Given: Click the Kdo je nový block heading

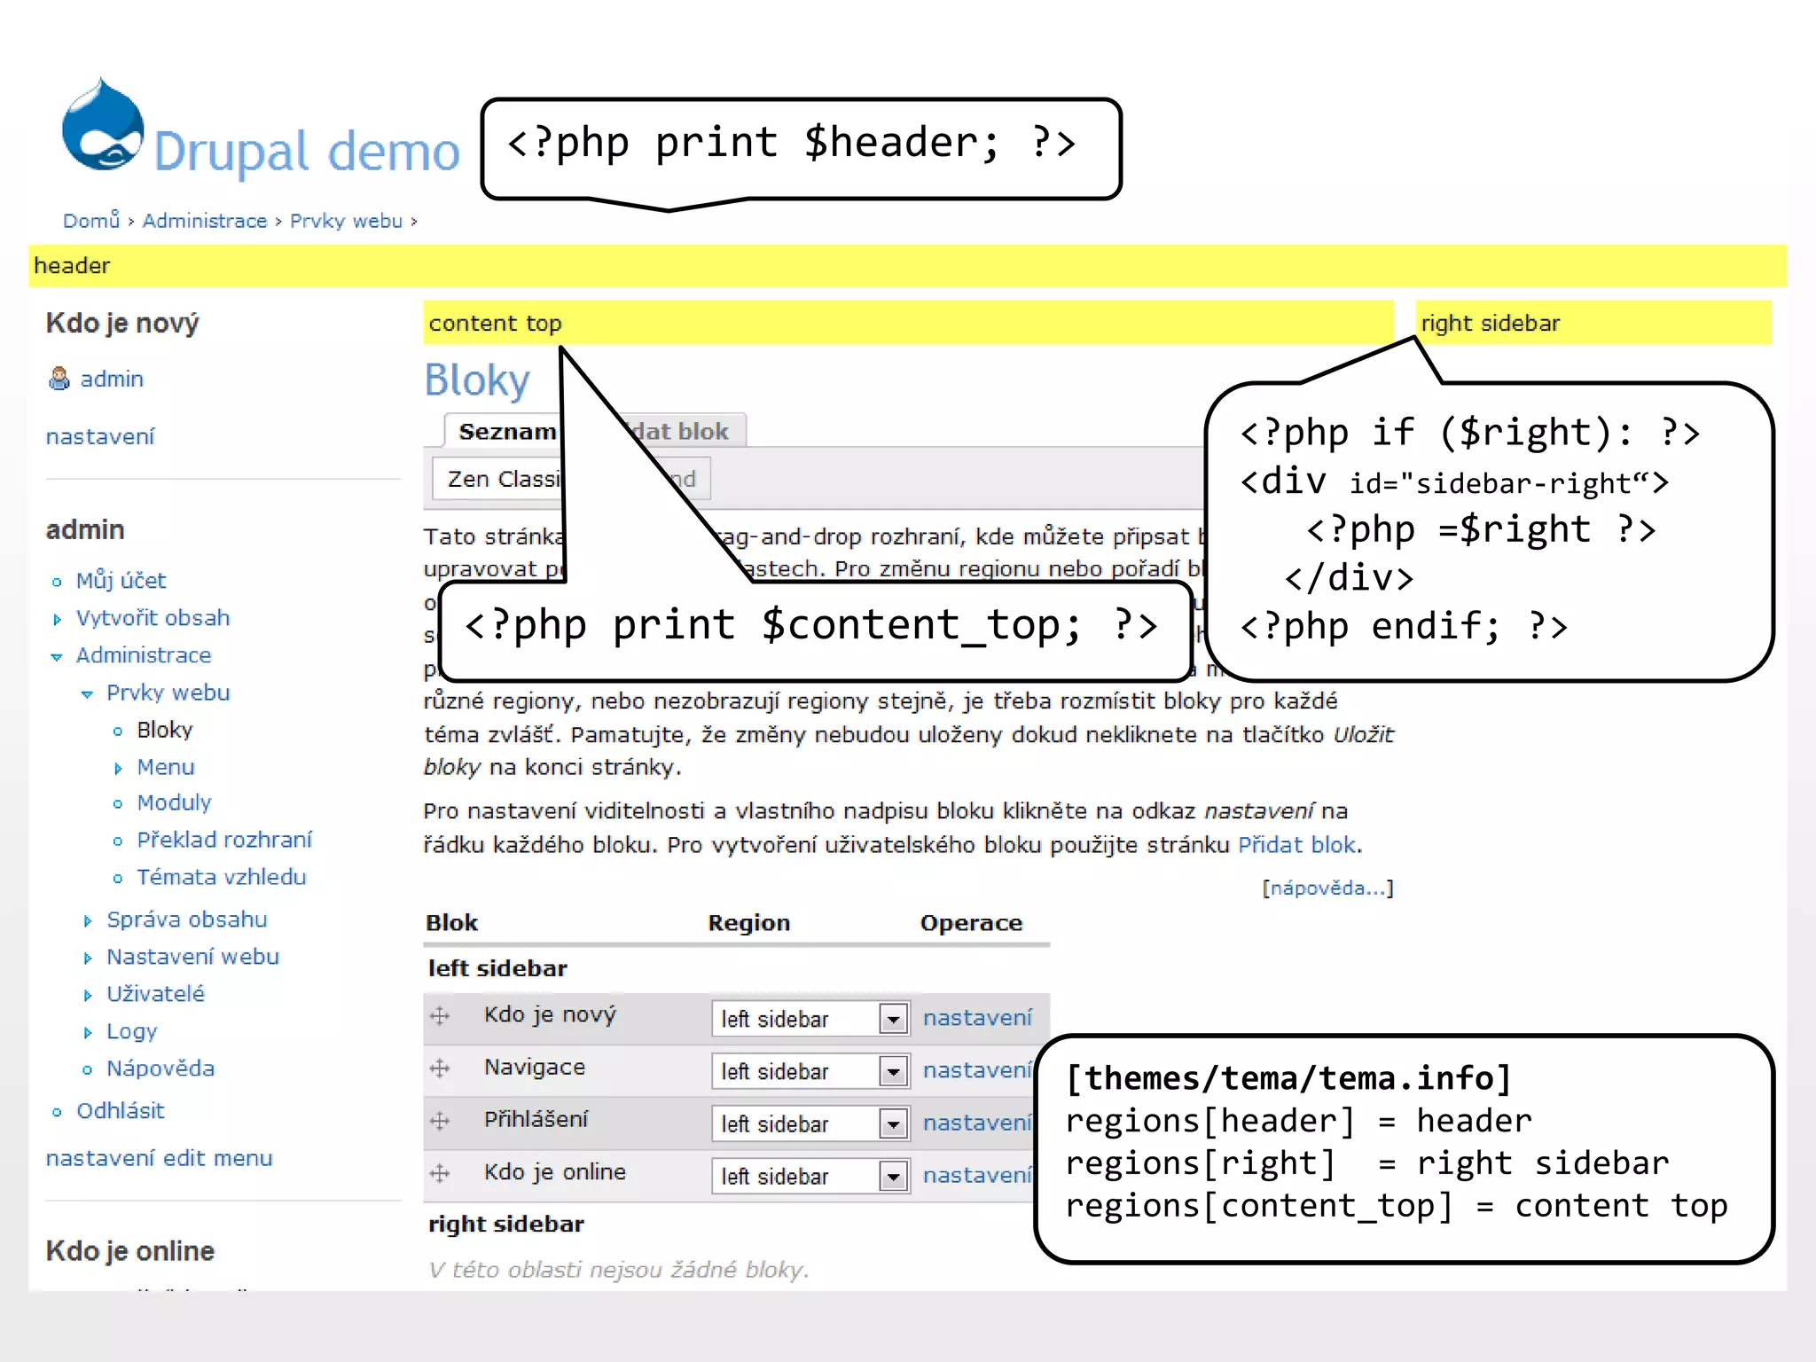Looking at the screenshot, I should pyautogui.click(x=122, y=323).
